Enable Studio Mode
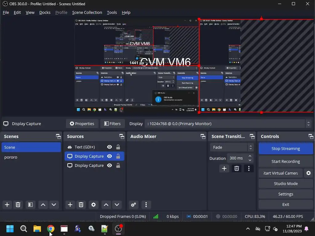This screenshot has width=315, height=236. [286, 183]
